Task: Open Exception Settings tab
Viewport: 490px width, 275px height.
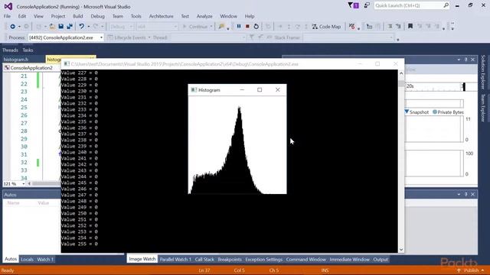Action: pyautogui.click(x=263, y=260)
